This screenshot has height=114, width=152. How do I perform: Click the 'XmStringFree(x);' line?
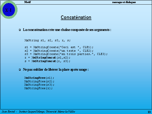39,88
